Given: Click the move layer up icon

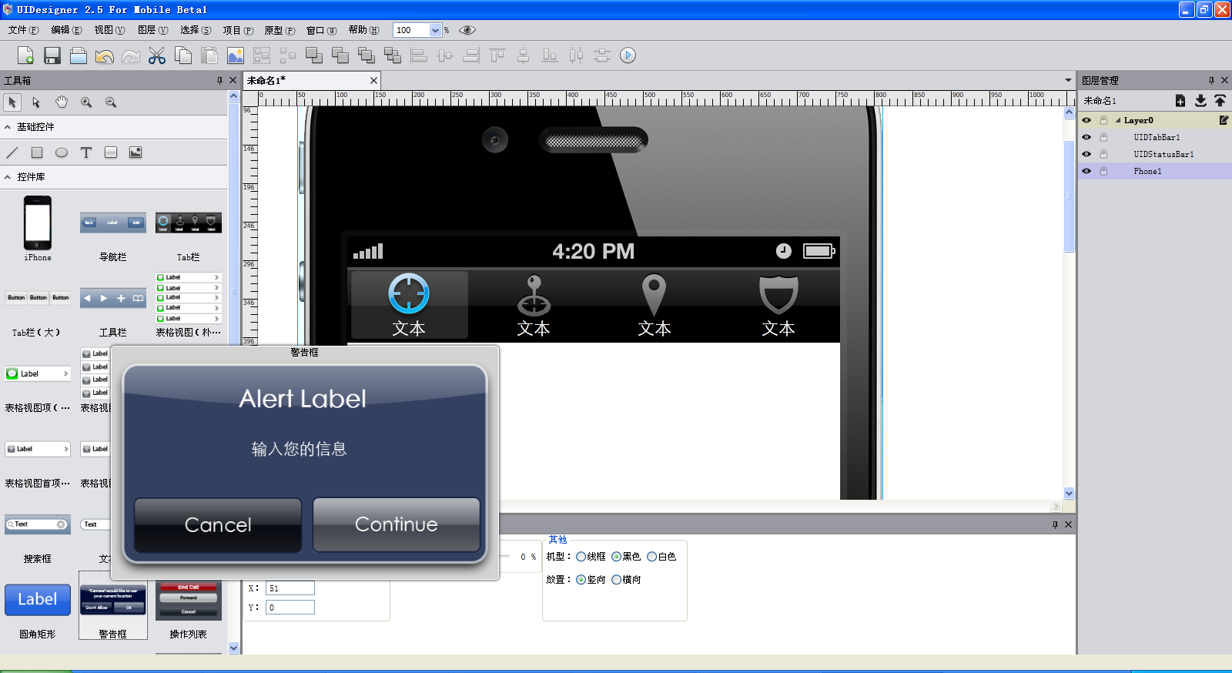Looking at the screenshot, I should (x=1220, y=101).
